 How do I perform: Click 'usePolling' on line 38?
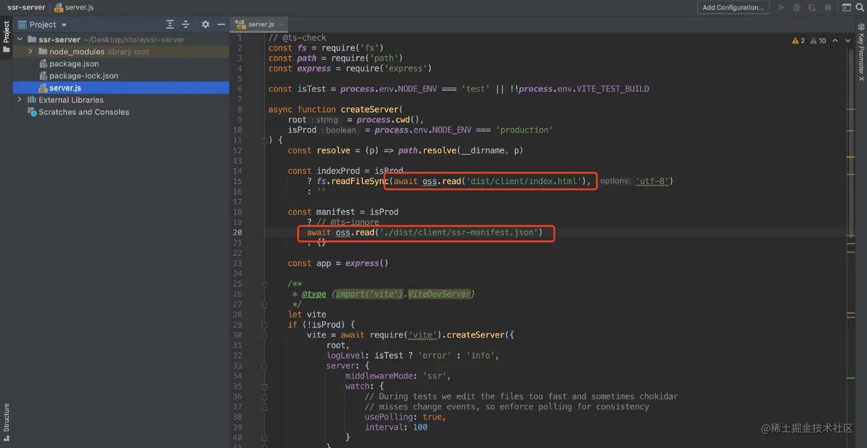389,417
